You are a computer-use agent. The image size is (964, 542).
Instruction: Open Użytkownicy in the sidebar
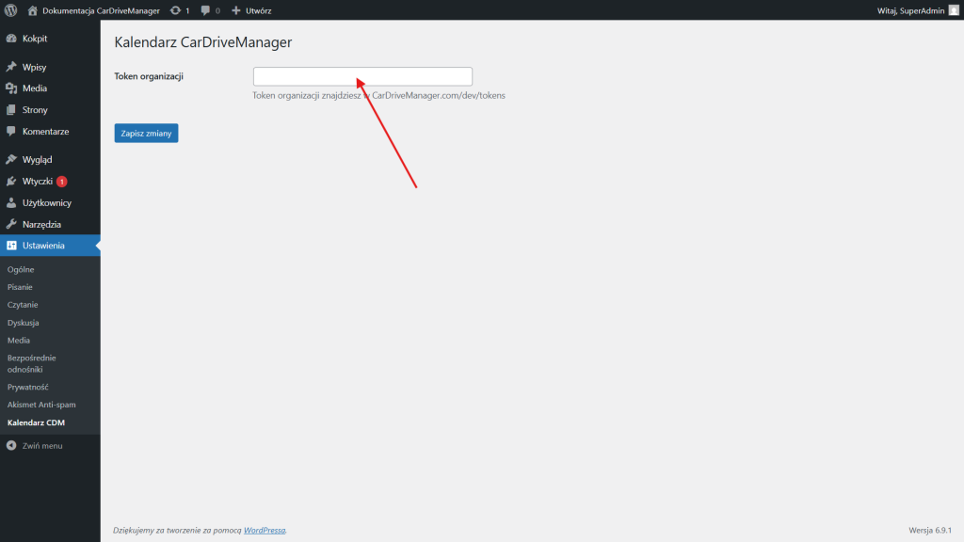click(46, 203)
